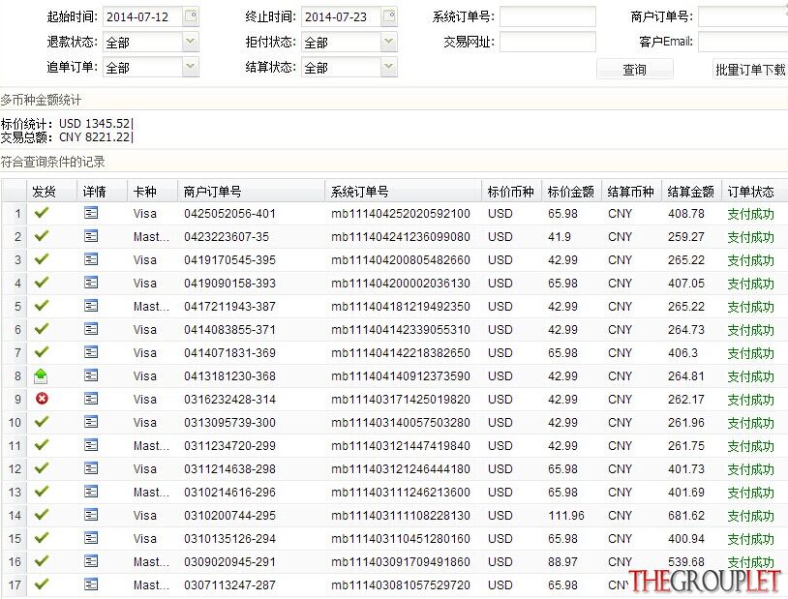
Task: Click shipped checkmark for order 0311214638-298
Action: pyautogui.click(x=42, y=467)
